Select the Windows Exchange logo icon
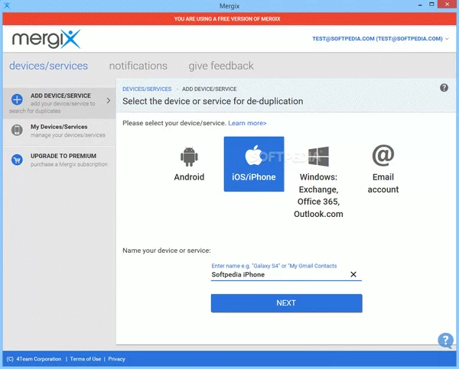This screenshot has width=459, height=369. (318, 157)
